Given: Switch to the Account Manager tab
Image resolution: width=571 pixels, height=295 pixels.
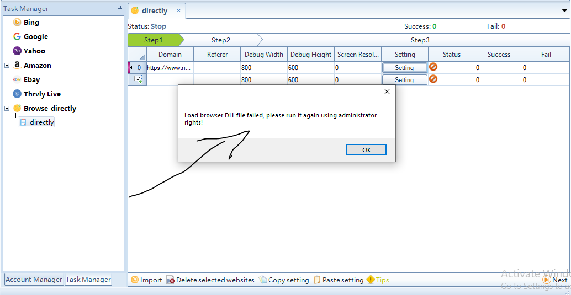Looking at the screenshot, I should [34, 280].
